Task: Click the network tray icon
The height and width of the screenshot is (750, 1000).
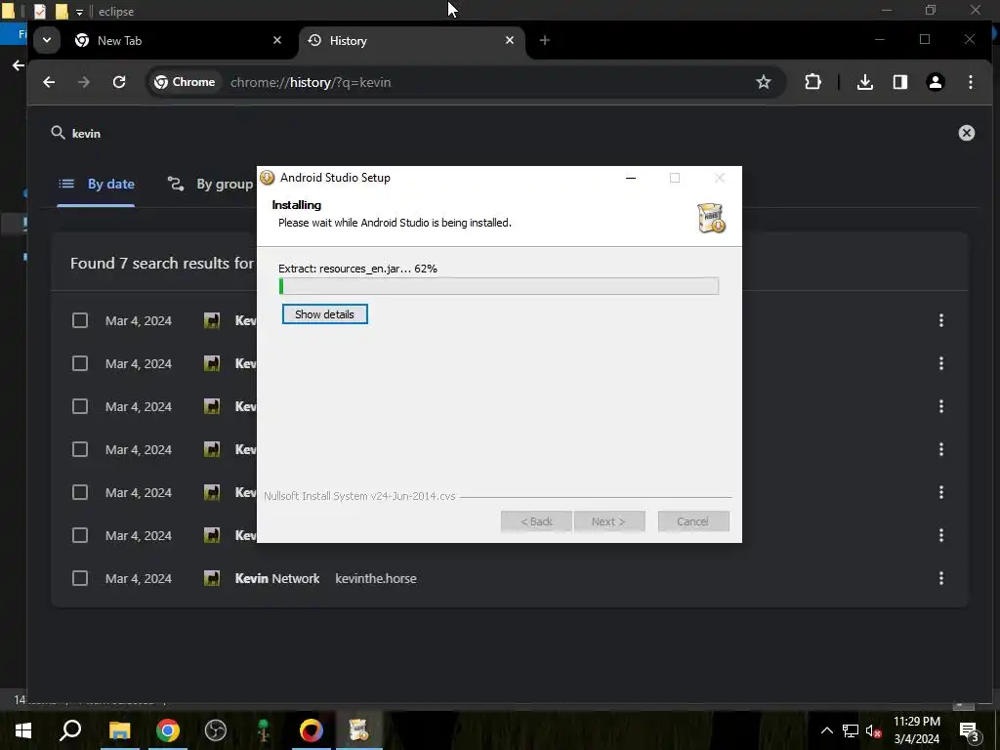Action: pos(850,730)
